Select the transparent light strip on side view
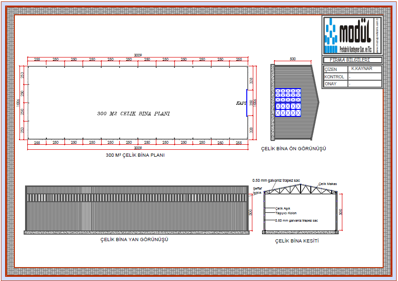The image size is (398, 281). (x=137, y=198)
